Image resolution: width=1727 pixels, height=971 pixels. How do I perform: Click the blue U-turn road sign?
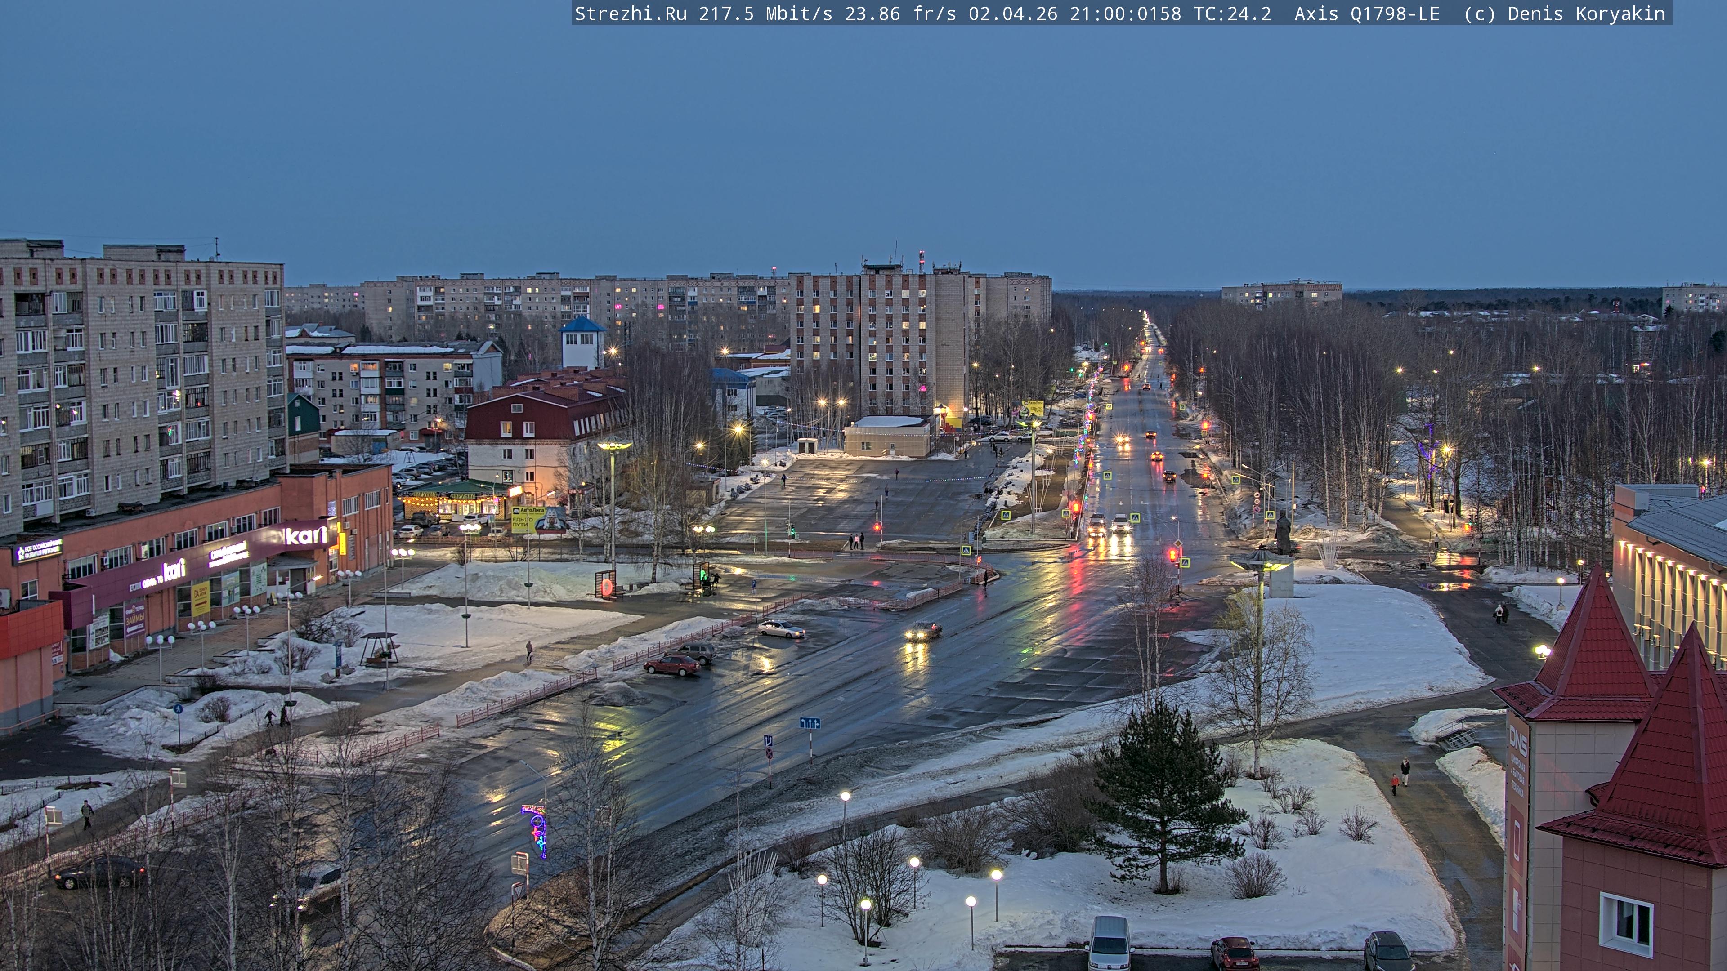coord(768,740)
